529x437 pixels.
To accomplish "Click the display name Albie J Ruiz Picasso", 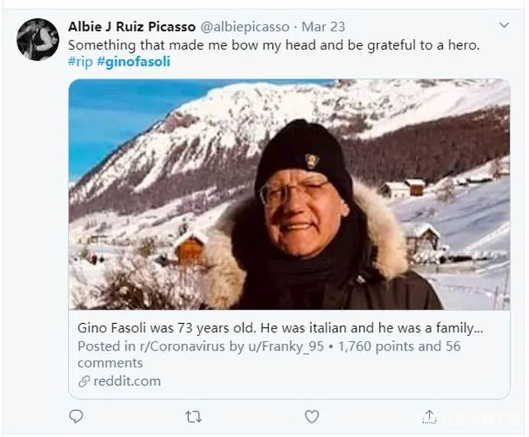I will tap(131, 27).
